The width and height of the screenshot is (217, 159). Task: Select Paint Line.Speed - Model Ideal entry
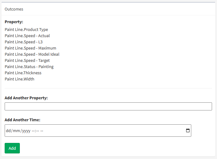pos(32,54)
